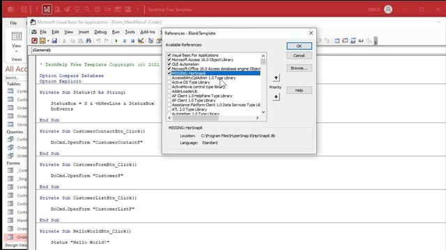Open the VBA File menu

point(43,32)
